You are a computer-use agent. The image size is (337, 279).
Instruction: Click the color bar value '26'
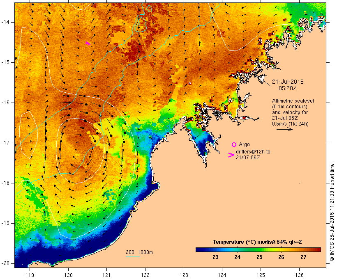pyautogui.click(x=281, y=257)
